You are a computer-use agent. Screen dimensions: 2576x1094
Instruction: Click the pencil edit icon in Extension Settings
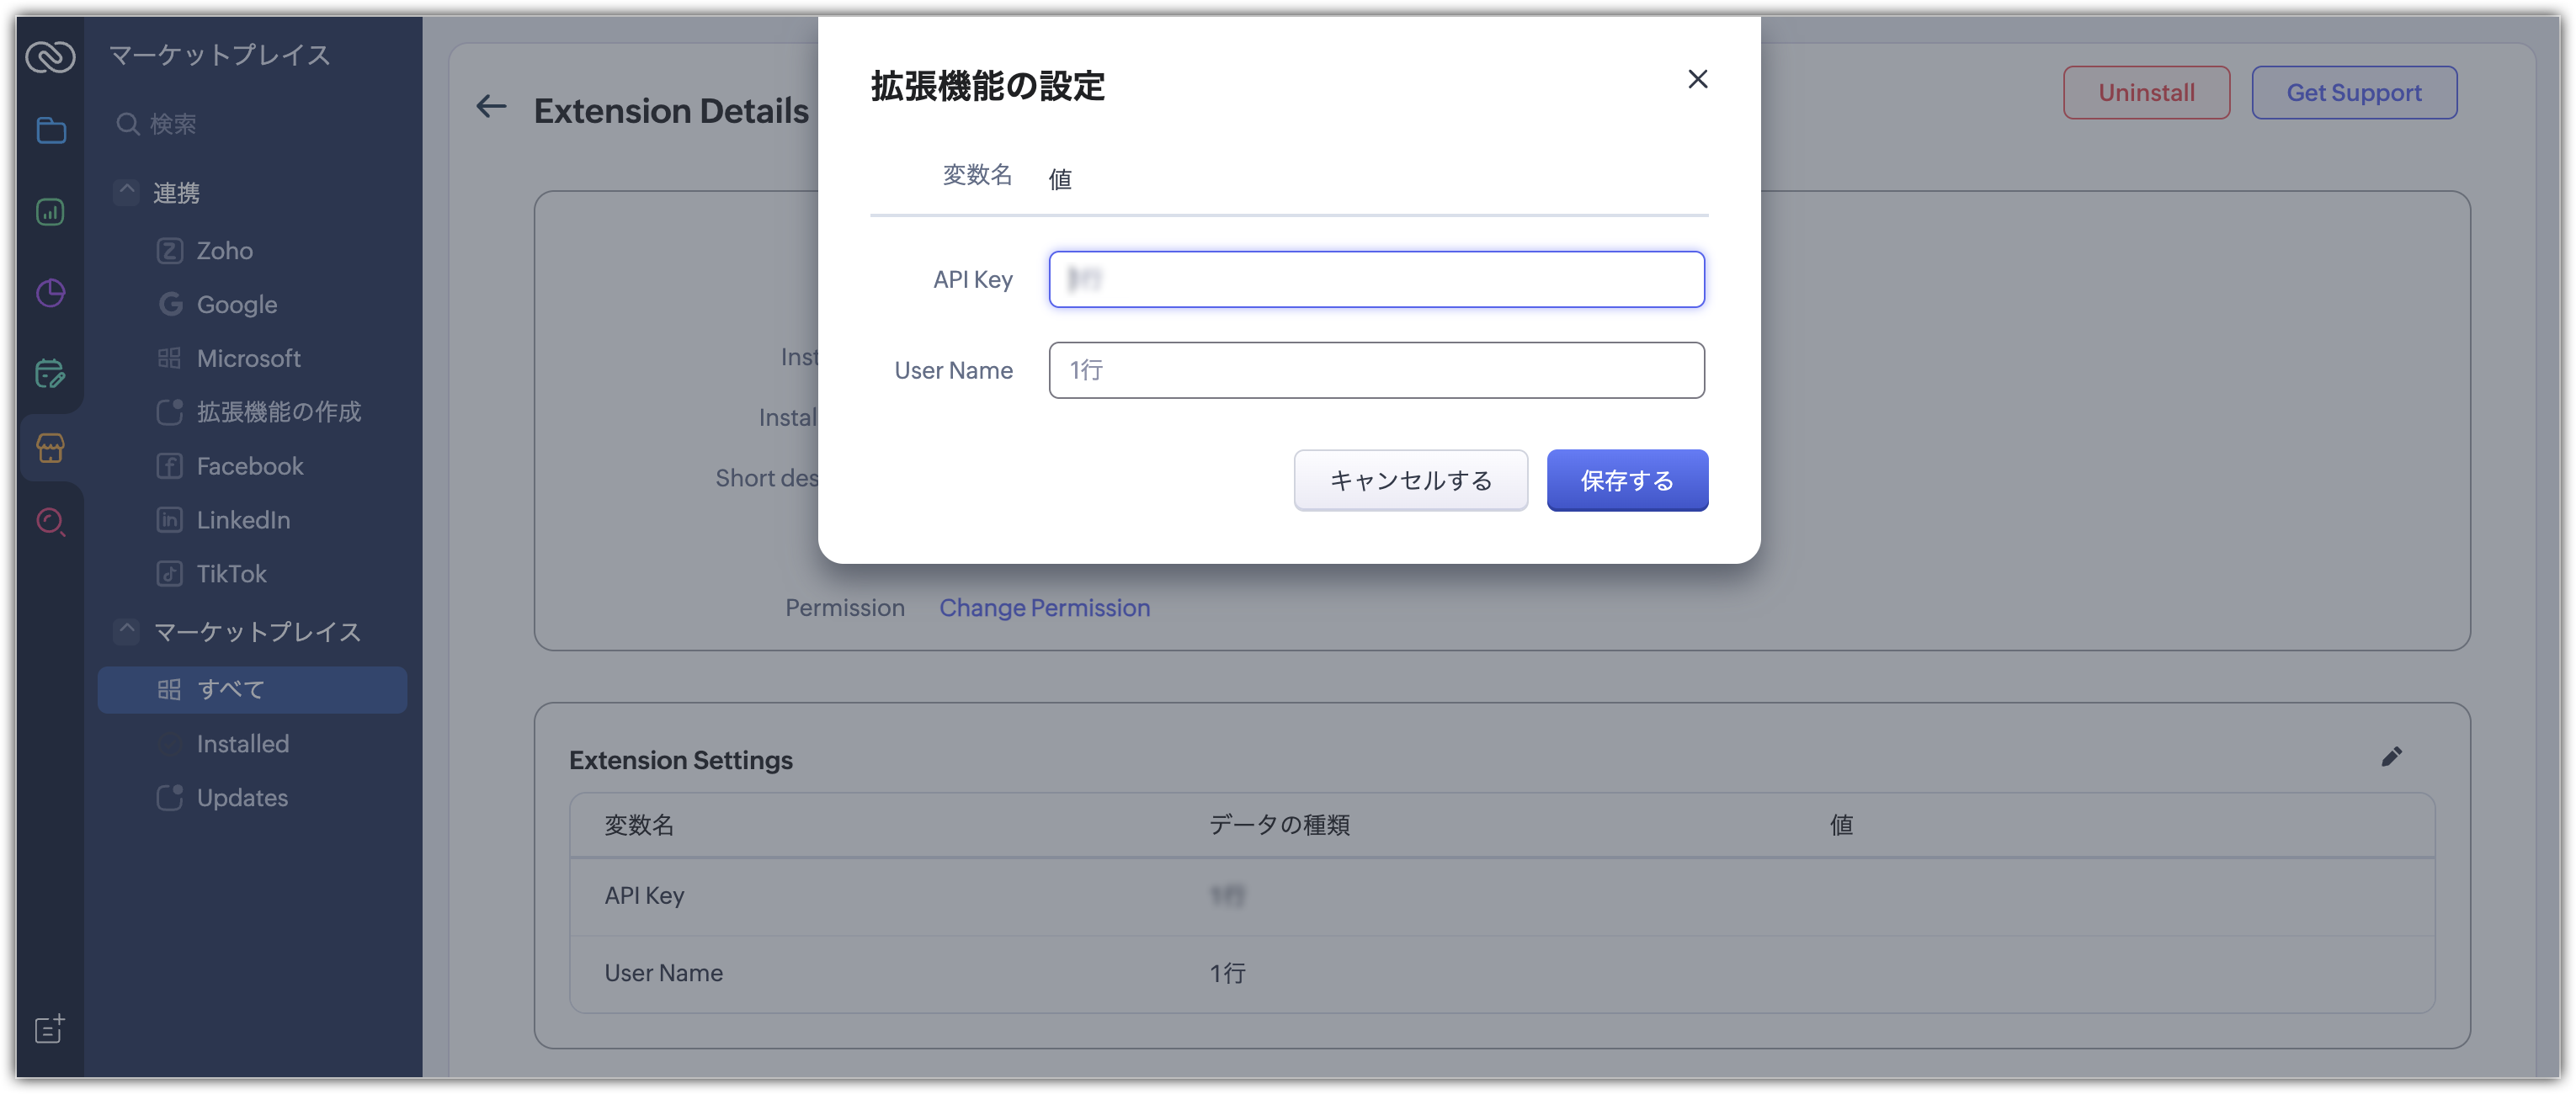pos(2391,757)
